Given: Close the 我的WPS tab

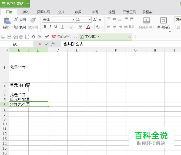Looking at the screenshot, I should [x=75, y=37].
